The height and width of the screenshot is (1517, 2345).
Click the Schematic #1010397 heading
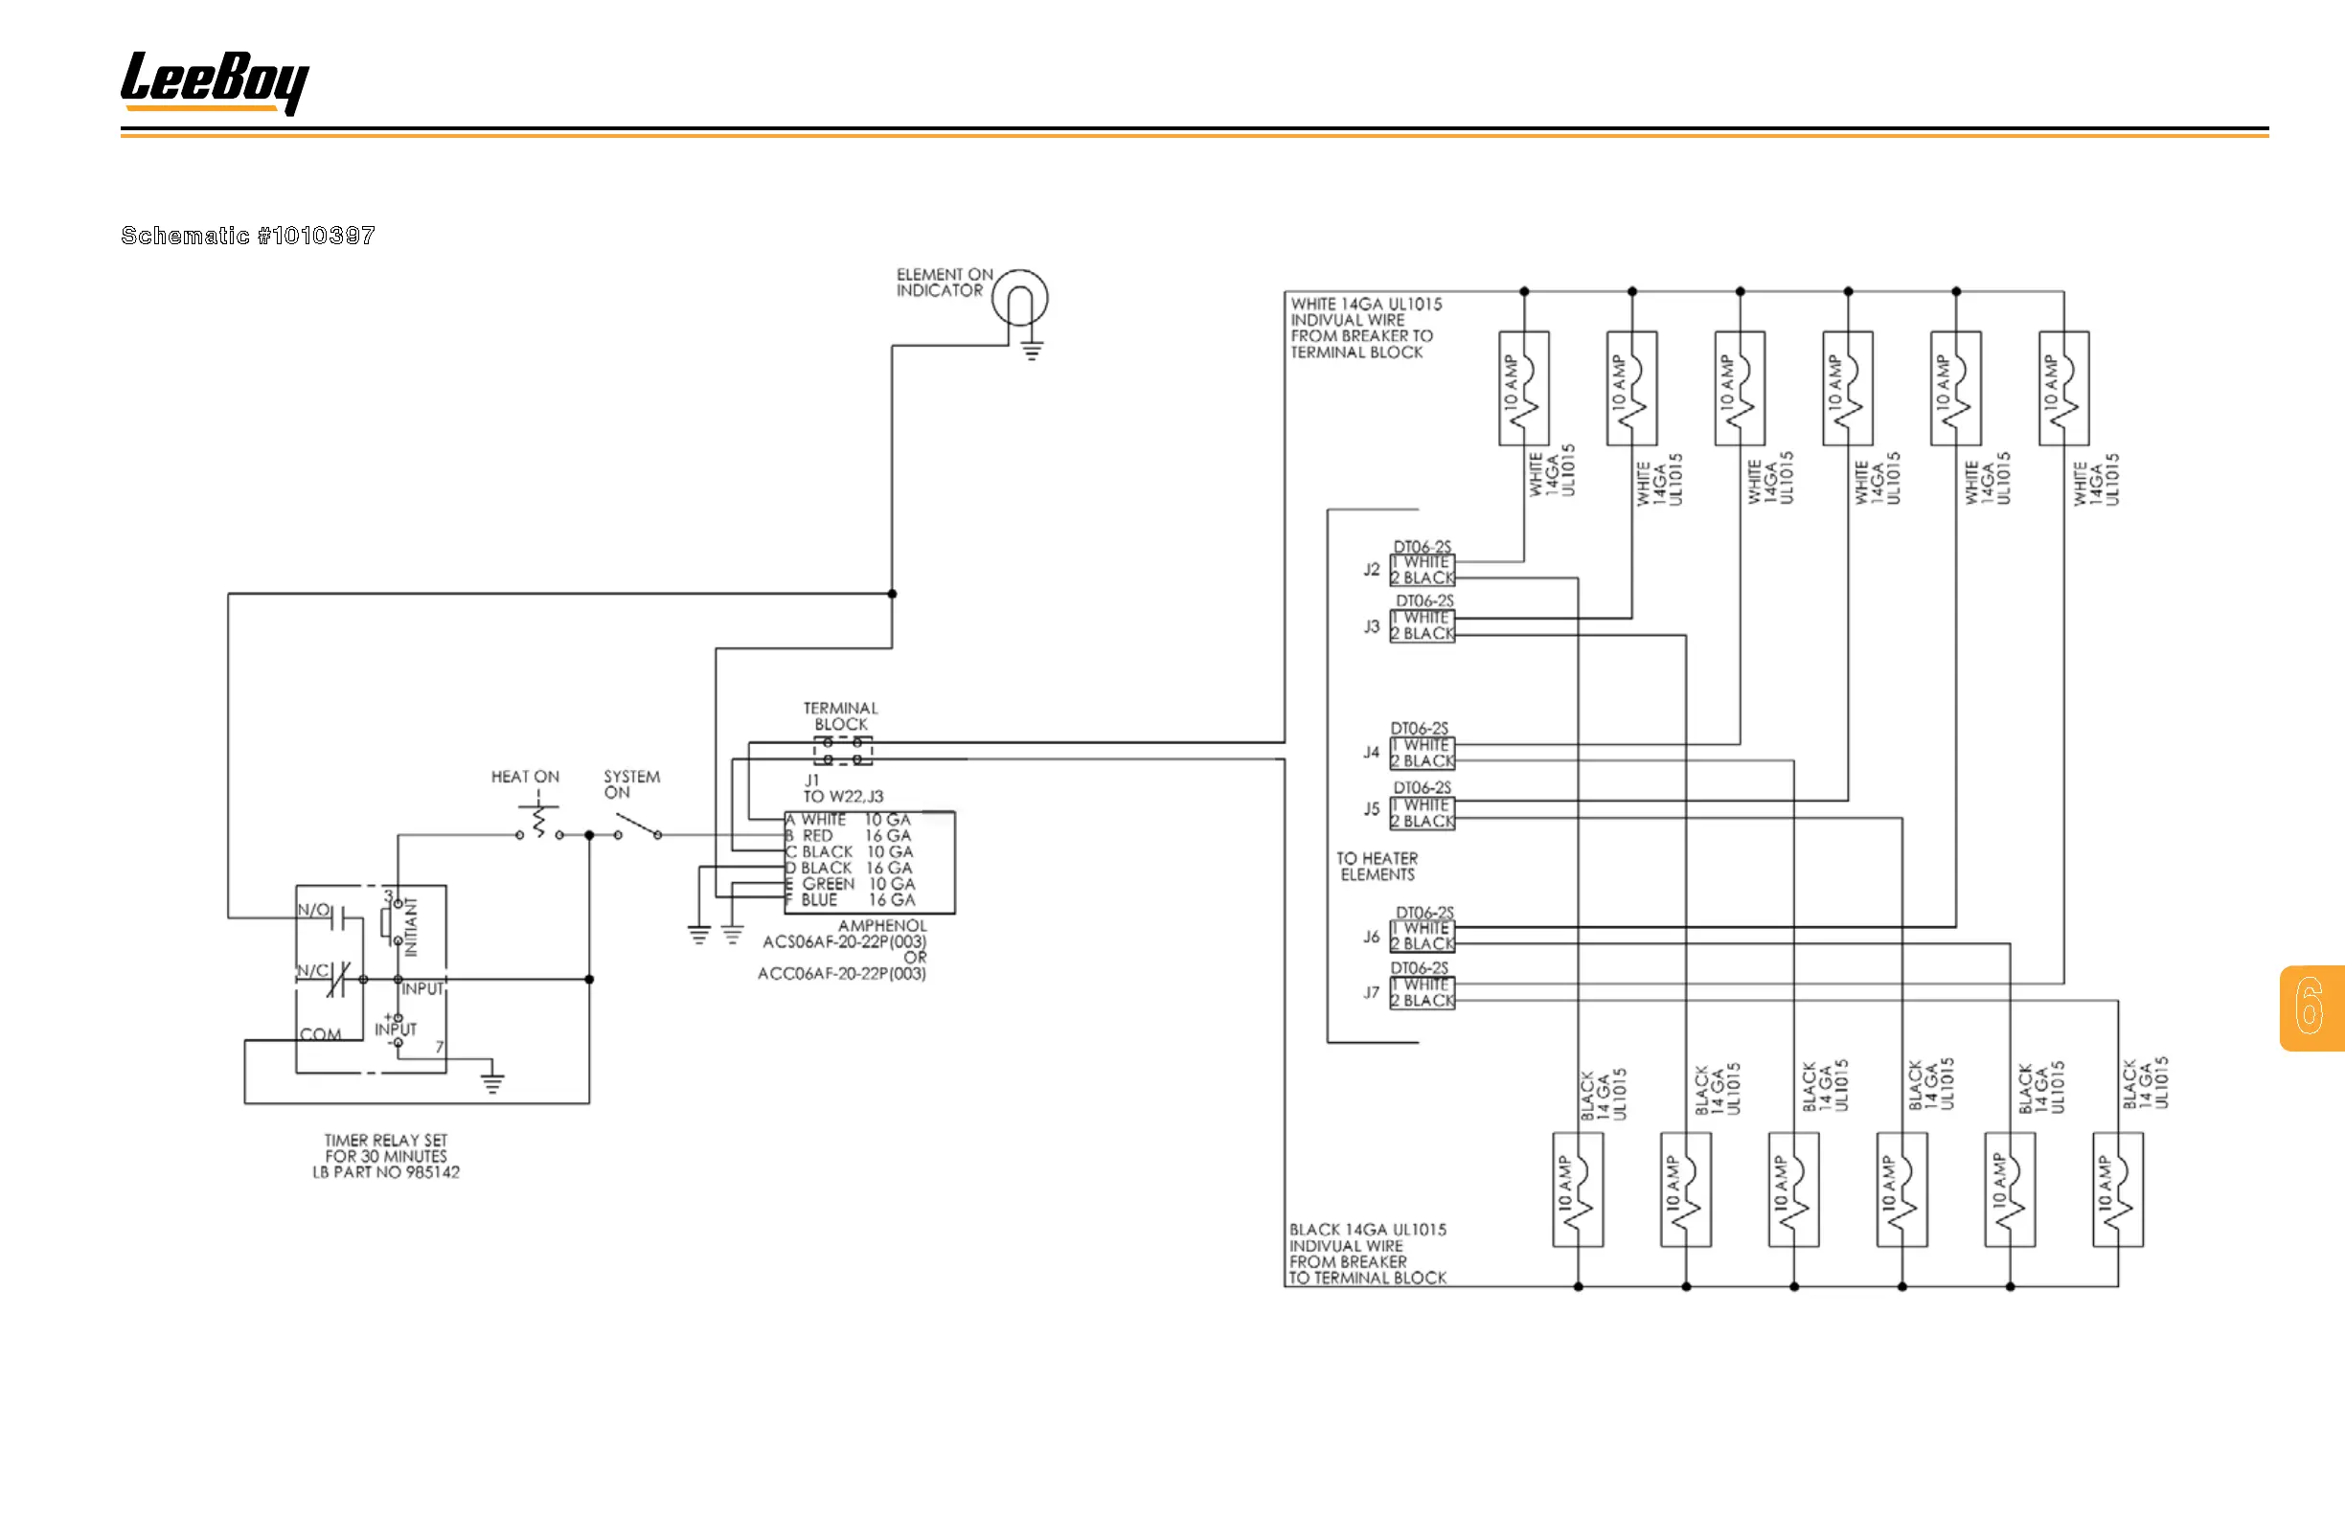(x=247, y=236)
